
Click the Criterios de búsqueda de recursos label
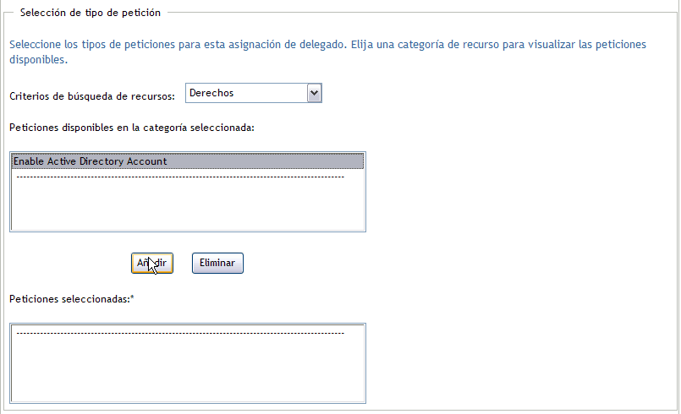[91, 96]
